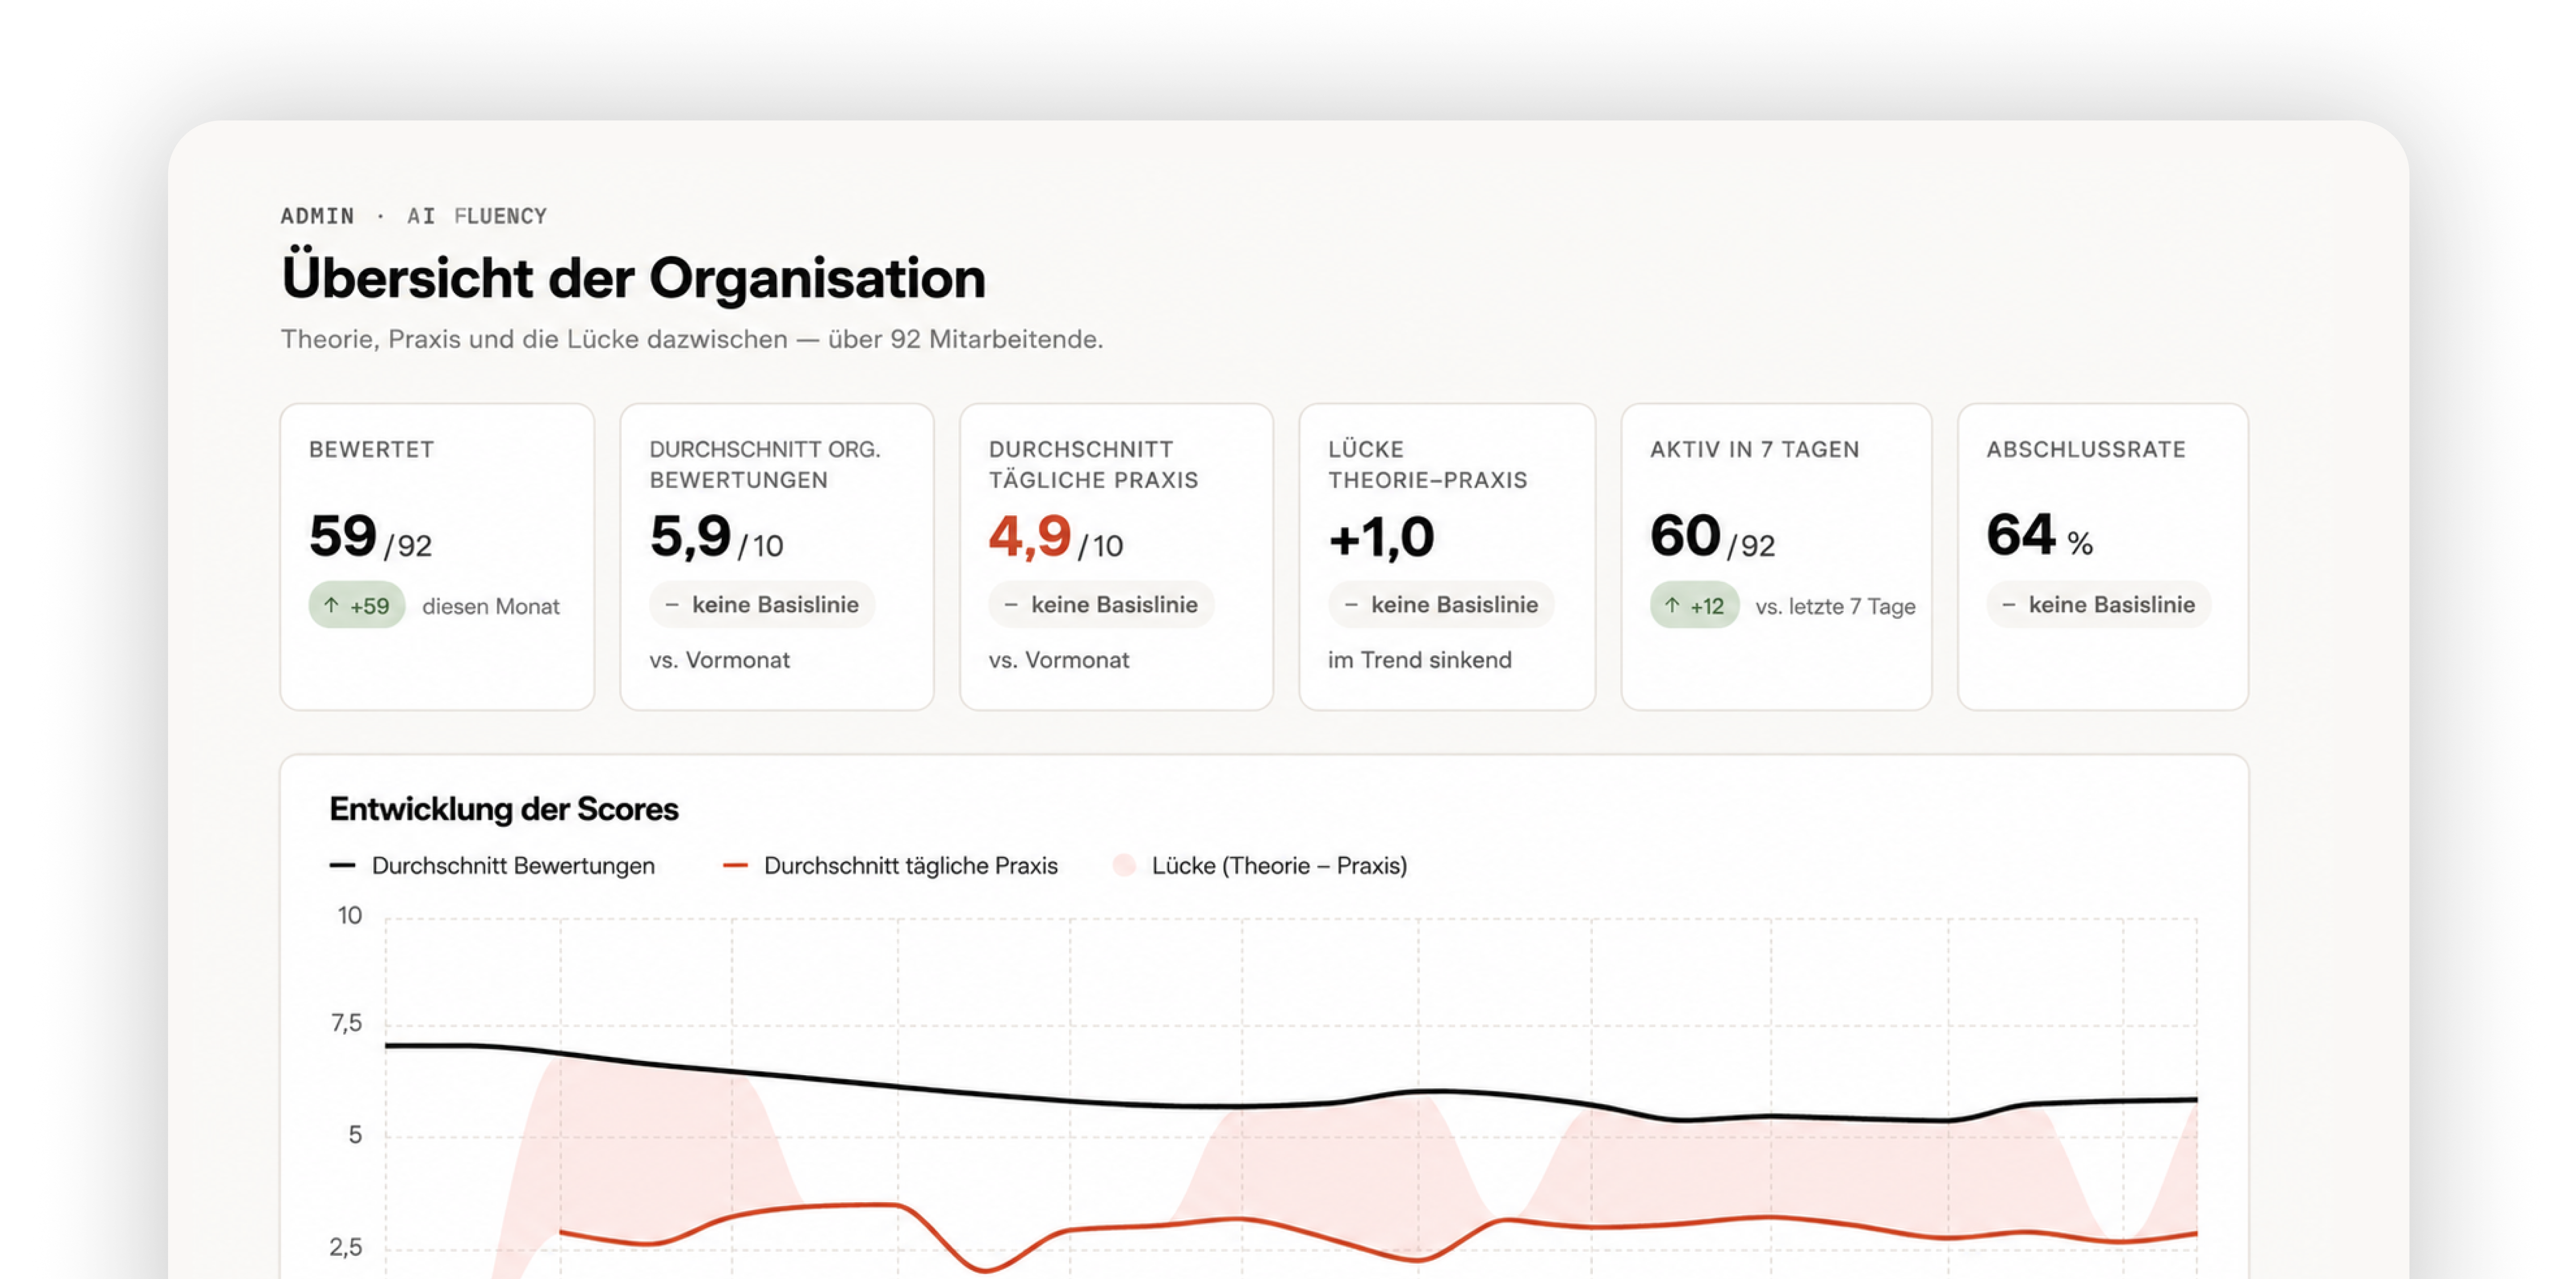This screenshot has height=1279, width=2576.
Task: Click 'keine Basislinie' badge under 64 %
Action: pos(2099,605)
